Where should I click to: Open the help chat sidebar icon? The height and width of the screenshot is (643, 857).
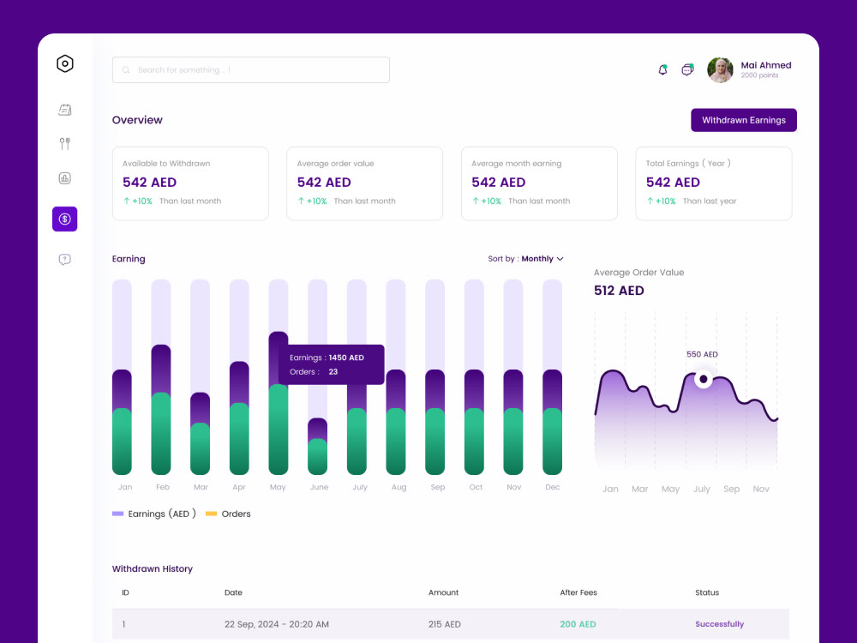pos(65,259)
